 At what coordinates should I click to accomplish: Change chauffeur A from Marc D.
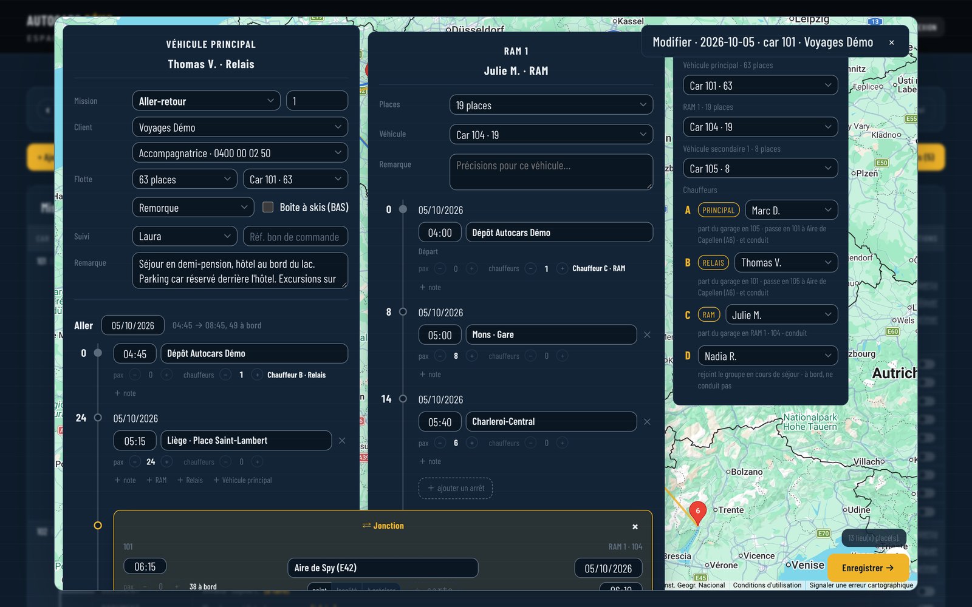[791, 210]
